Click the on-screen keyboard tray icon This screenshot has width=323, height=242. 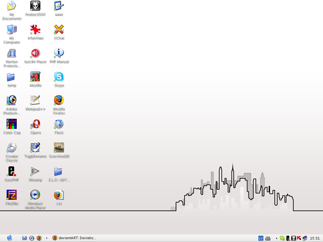pos(268,238)
